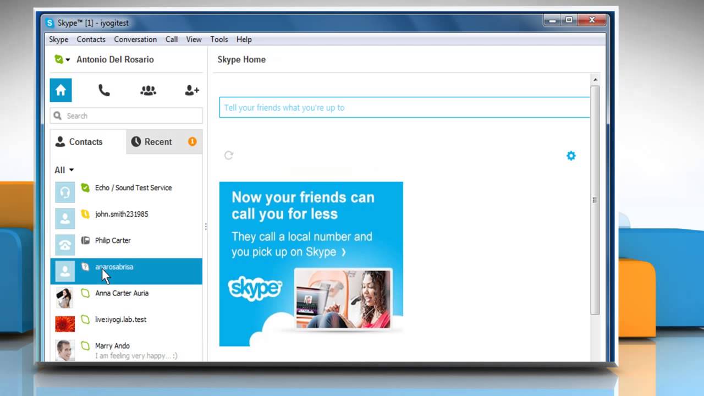
Task: Click the vertical scrollbar thumb in Skype Home
Action: pyautogui.click(x=595, y=200)
